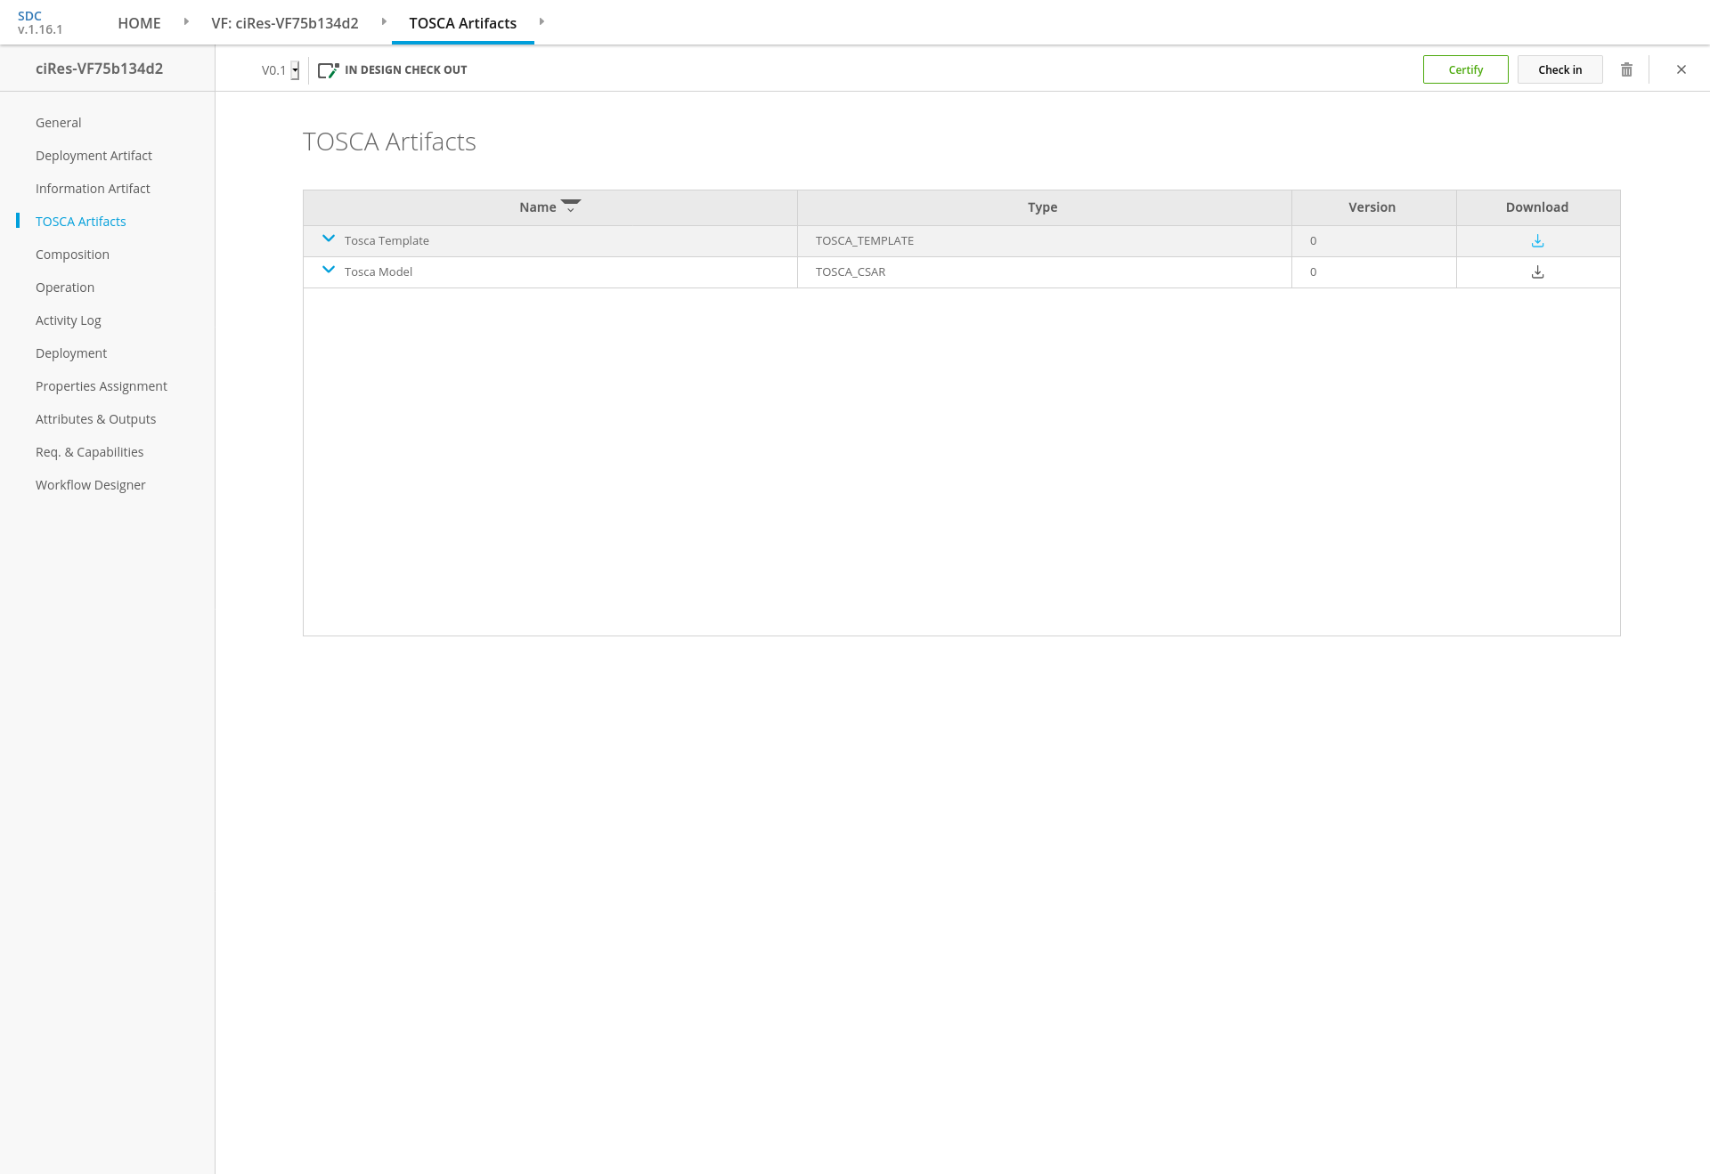Expand the Tosca Model row
Screen dimensions: 1710x1174
[x=329, y=271]
